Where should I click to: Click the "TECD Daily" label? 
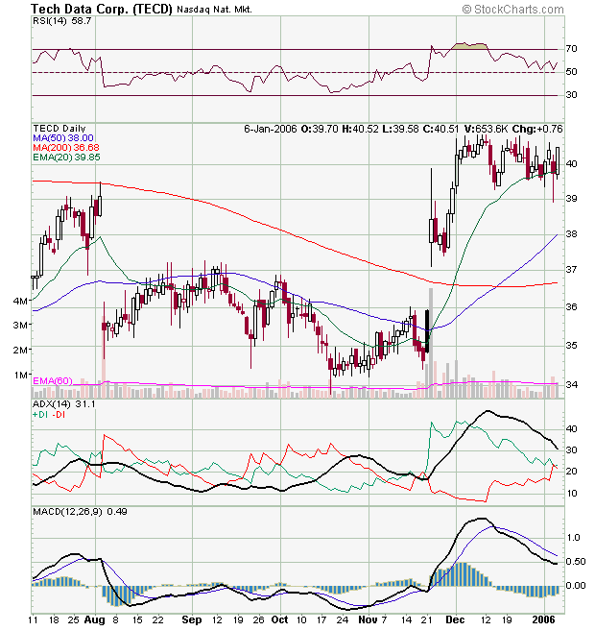pyautogui.click(x=59, y=129)
